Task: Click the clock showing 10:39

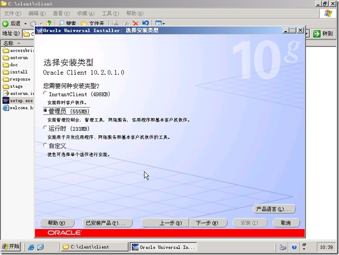Action: click(x=326, y=247)
